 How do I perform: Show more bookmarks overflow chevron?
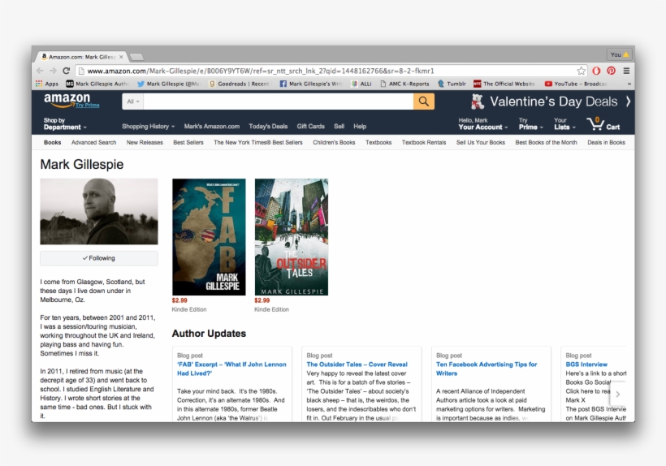pos(629,84)
